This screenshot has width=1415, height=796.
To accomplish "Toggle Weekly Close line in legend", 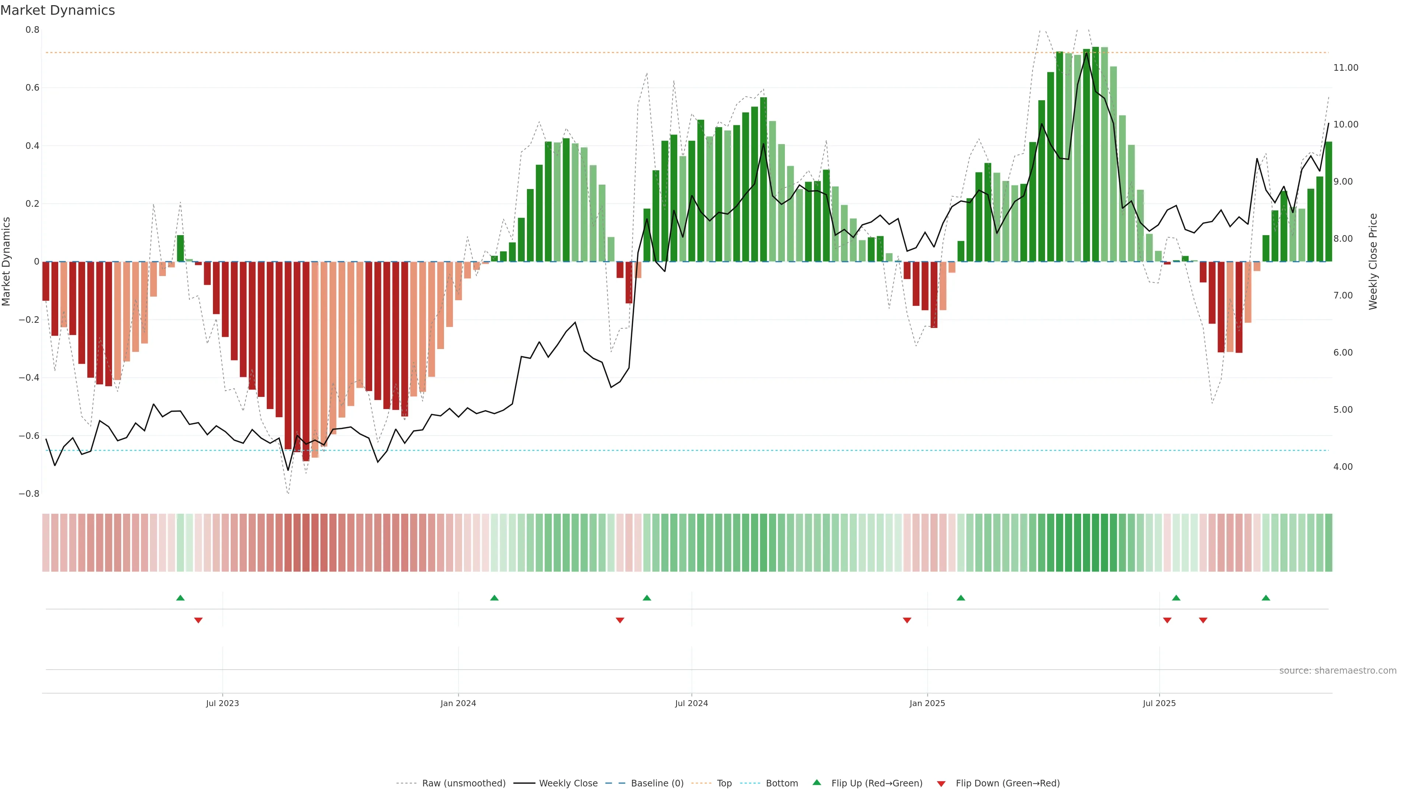I will (x=568, y=783).
